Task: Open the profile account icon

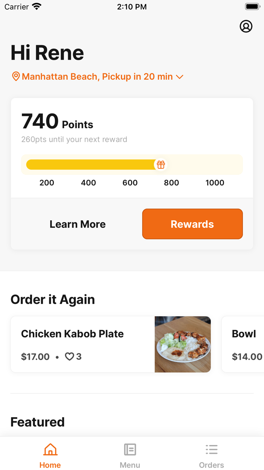Action: click(246, 26)
